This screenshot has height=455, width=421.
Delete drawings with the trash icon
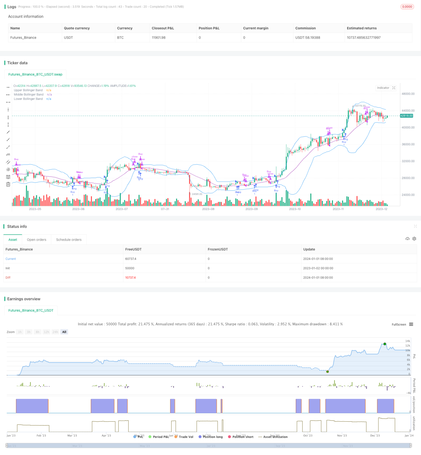pyautogui.click(x=8, y=184)
